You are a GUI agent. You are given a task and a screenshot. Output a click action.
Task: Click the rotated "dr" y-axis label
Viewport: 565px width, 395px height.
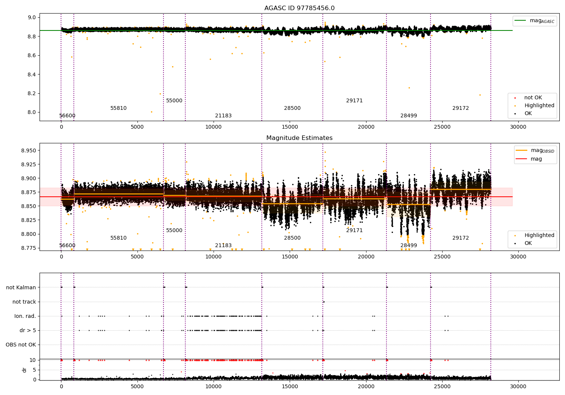[x=24, y=370]
